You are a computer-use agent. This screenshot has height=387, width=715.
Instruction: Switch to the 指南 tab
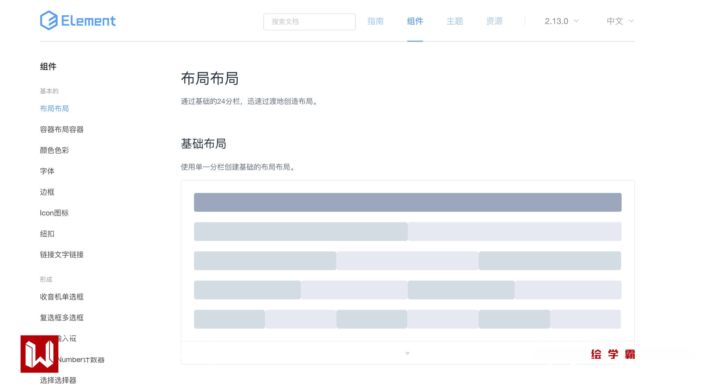tap(375, 21)
